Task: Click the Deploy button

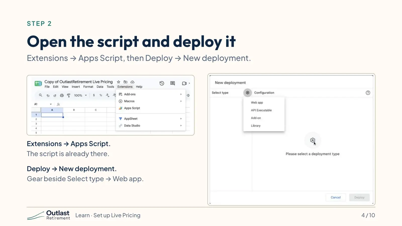Action: [x=359, y=197]
